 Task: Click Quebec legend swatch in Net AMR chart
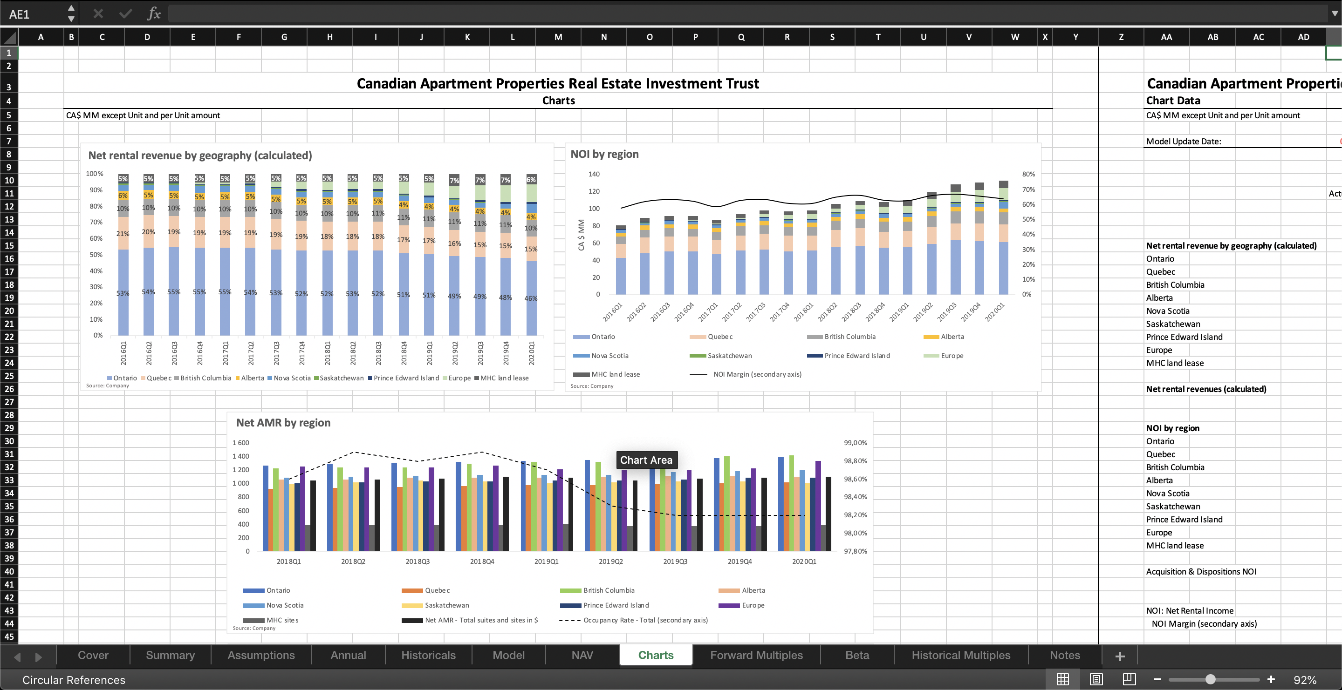point(412,591)
